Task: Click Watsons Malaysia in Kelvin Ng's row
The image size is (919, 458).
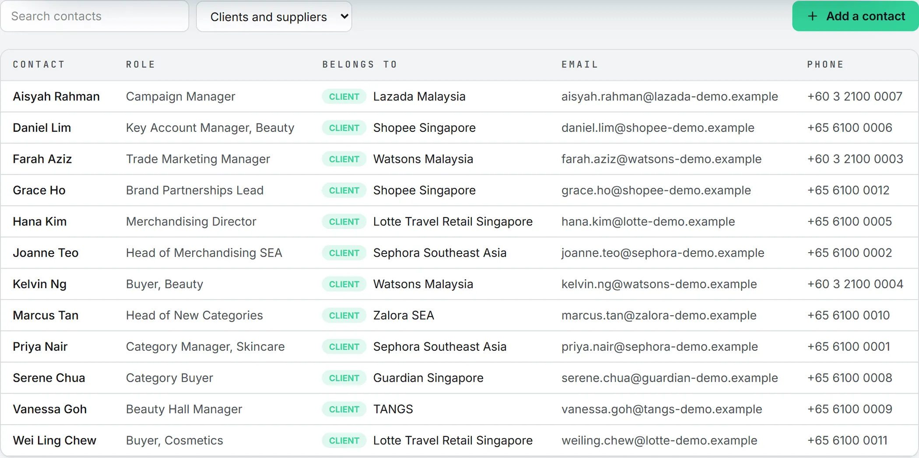Action: coord(423,284)
